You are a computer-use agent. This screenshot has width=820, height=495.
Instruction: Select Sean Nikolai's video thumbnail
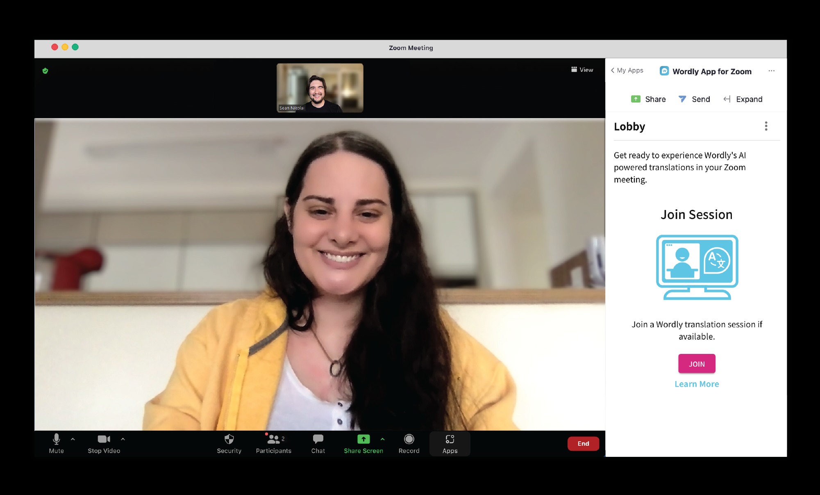[320, 88]
